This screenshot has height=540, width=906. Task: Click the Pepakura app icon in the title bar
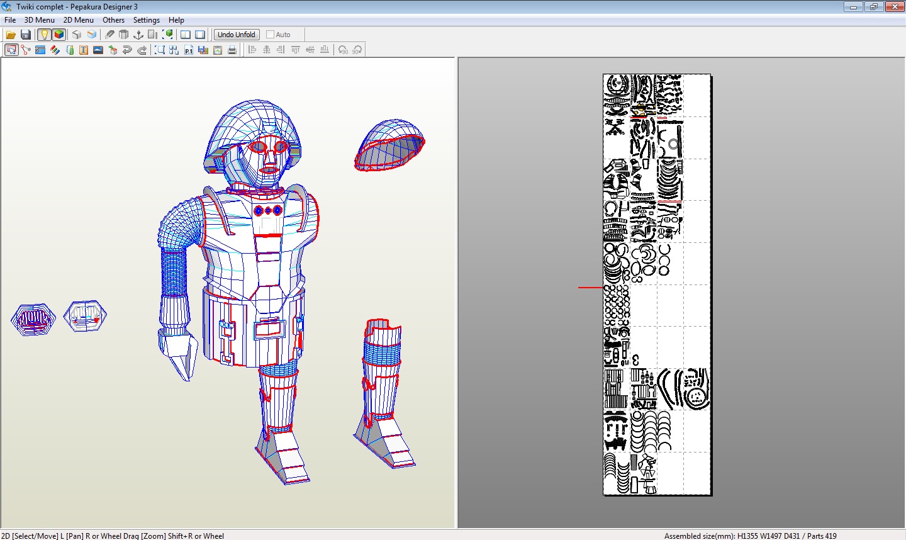[7, 6]
